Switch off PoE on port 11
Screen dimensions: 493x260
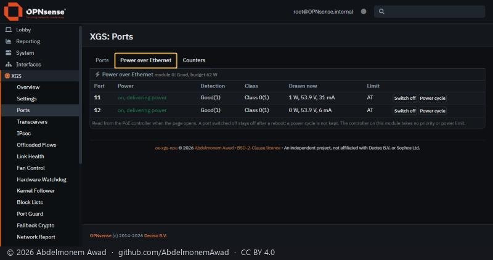(405, 98)
